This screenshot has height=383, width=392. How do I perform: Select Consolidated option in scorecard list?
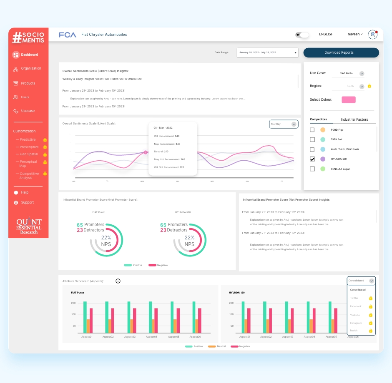pos(358,290)
